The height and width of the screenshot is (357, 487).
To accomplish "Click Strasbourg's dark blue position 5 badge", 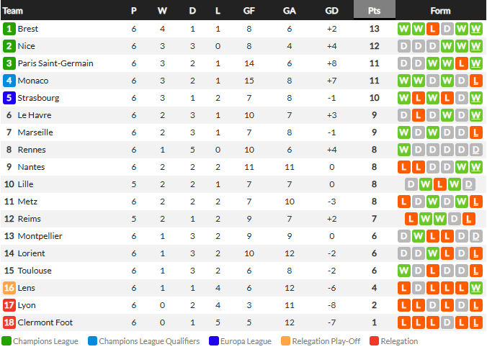I will [x=9, y=98].
